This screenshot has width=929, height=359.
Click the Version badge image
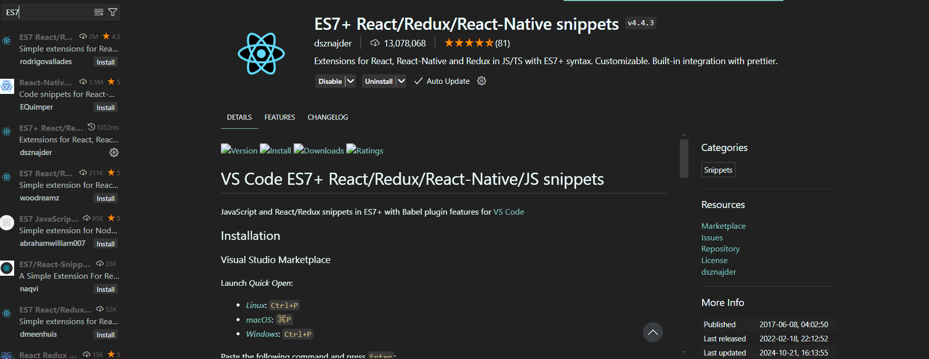coord(239,150)
